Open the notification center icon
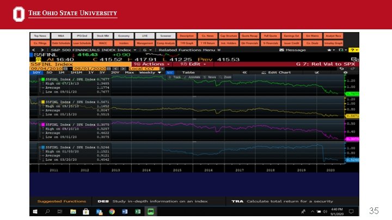This screenshot has height=220, width=392. click(351, 211)
